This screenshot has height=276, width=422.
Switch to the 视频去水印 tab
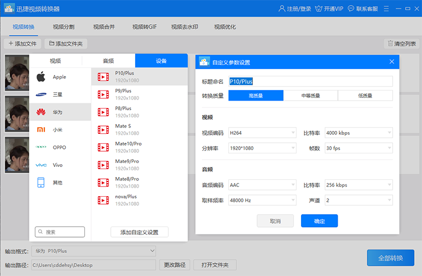(x=185, y=26)
